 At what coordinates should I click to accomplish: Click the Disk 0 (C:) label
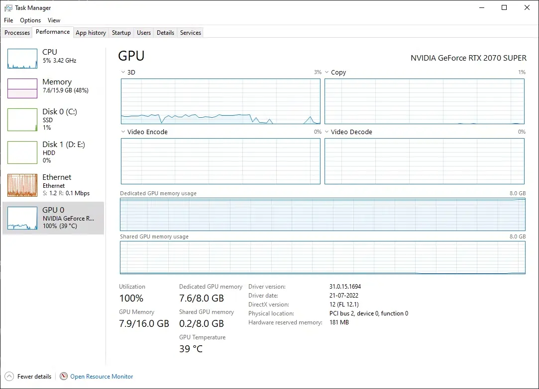point(60,111)
